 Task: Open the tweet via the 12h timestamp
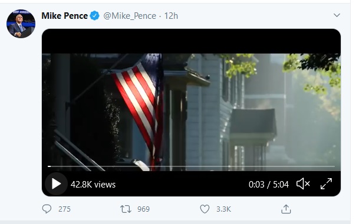[x=171, y=16]
